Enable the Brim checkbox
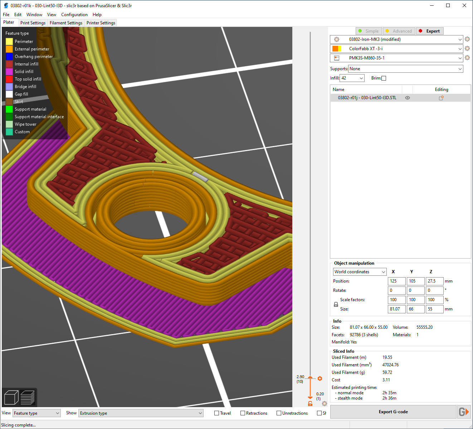This screenshot has width=473, height=429. 384,78
